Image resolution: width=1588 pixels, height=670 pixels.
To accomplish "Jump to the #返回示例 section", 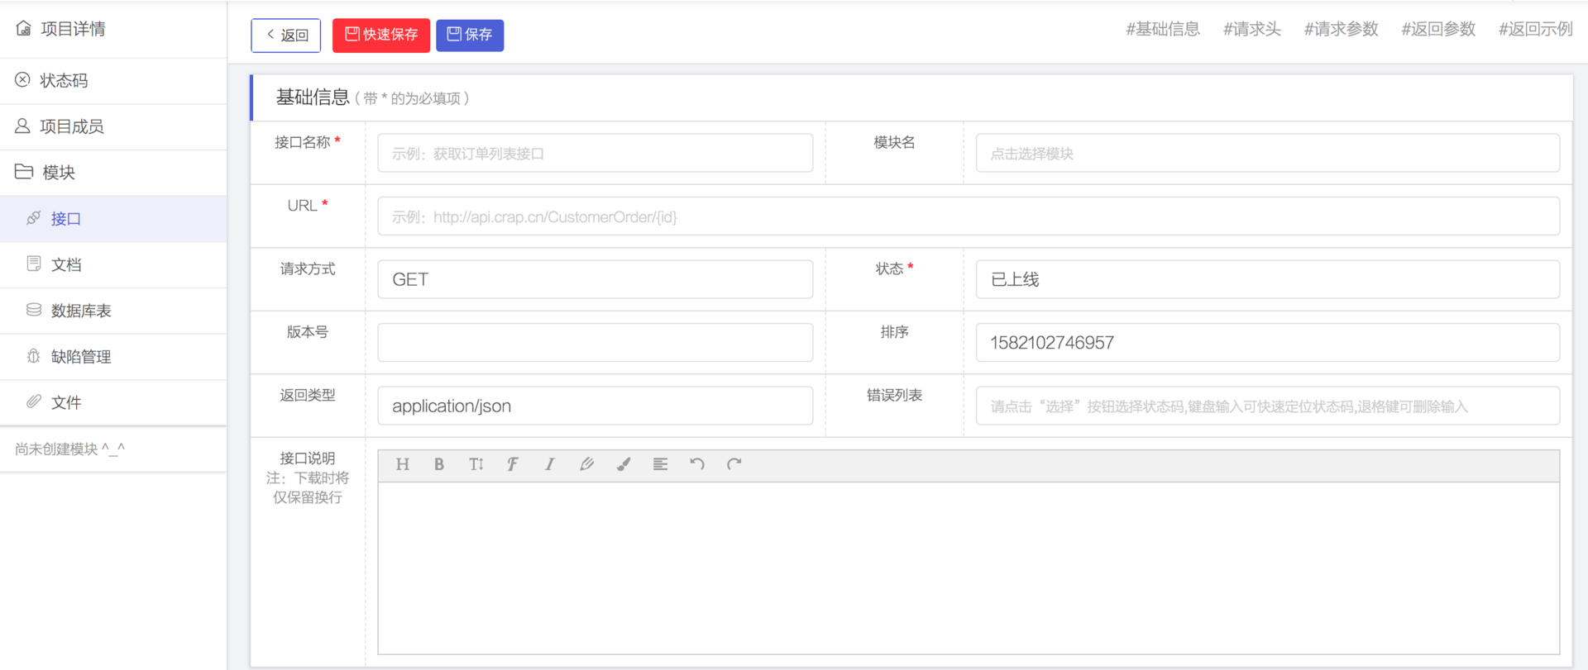I will coord(1535,29).
